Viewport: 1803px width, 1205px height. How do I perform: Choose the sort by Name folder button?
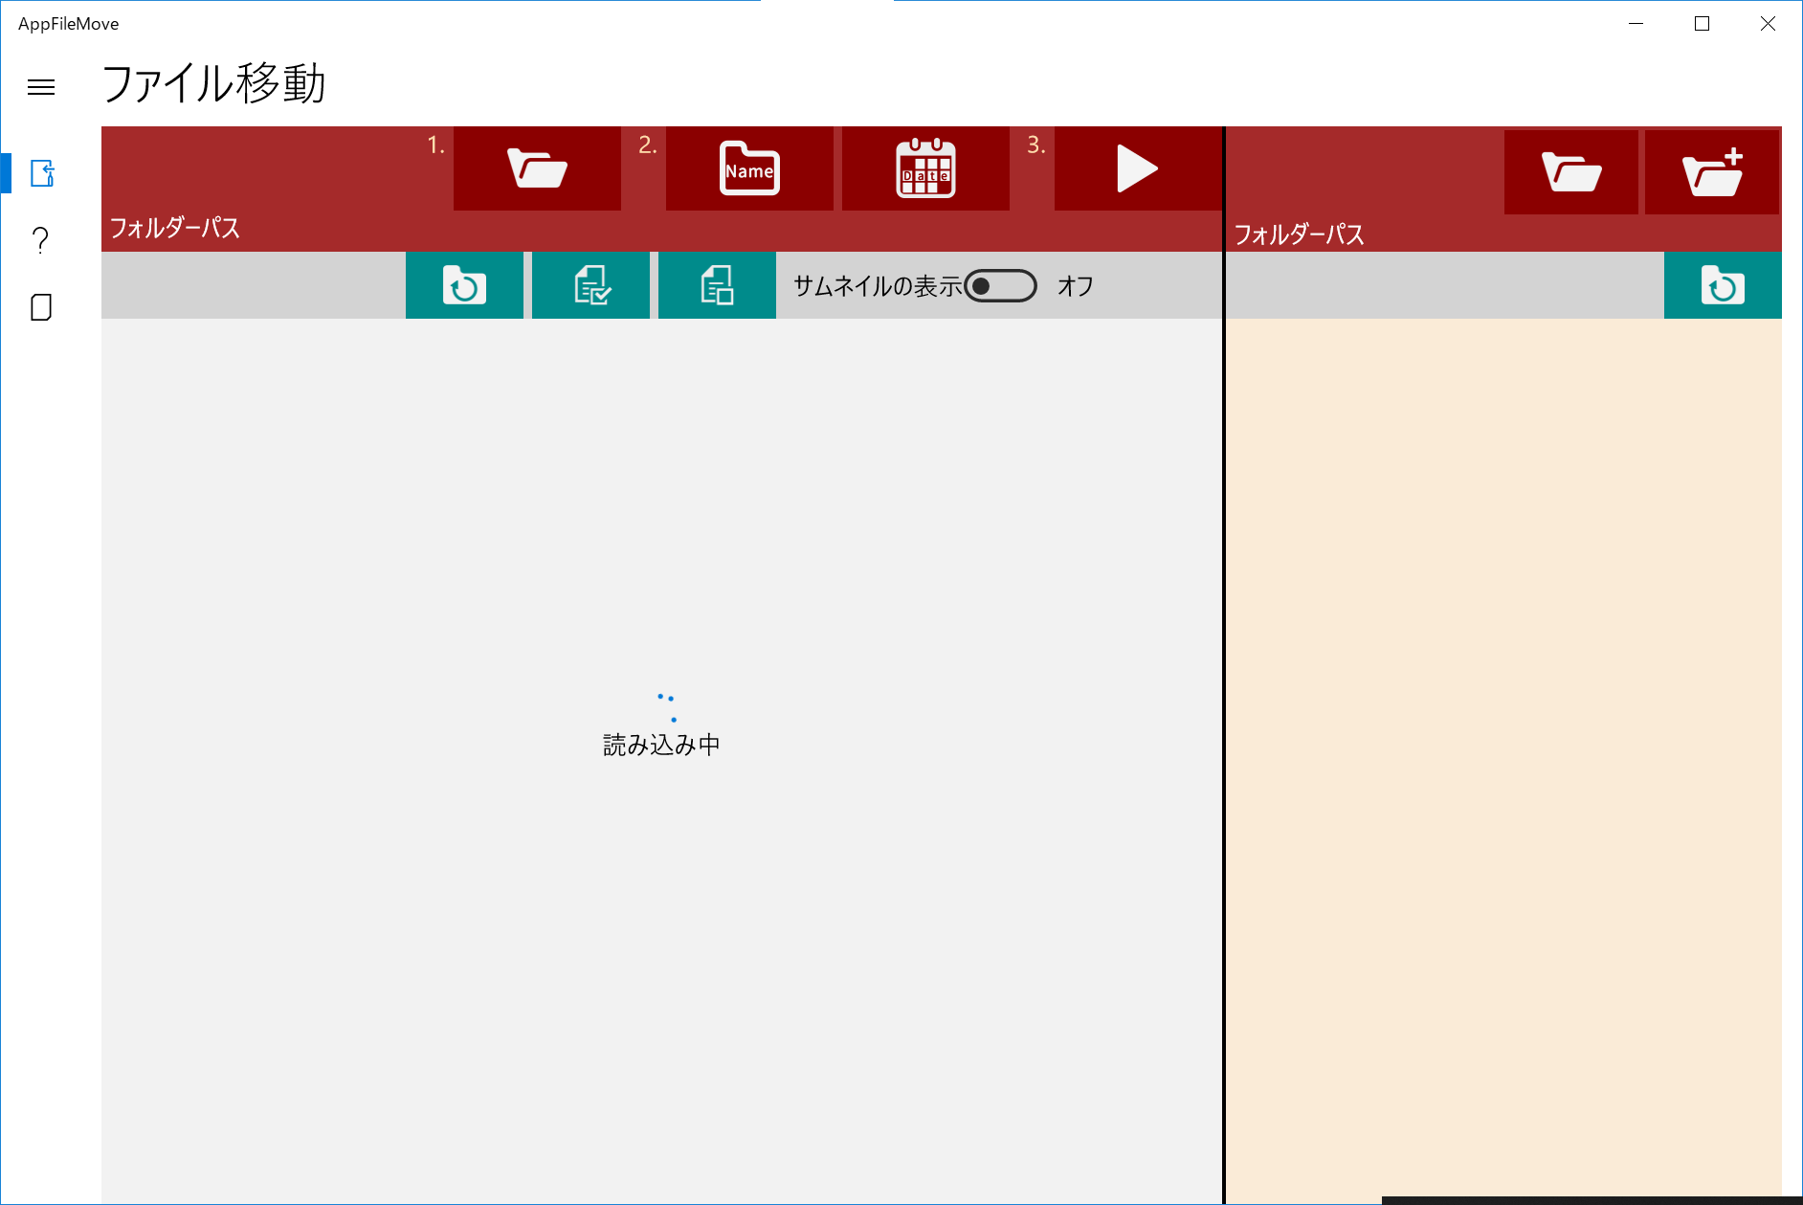click(x=749, y=168)
